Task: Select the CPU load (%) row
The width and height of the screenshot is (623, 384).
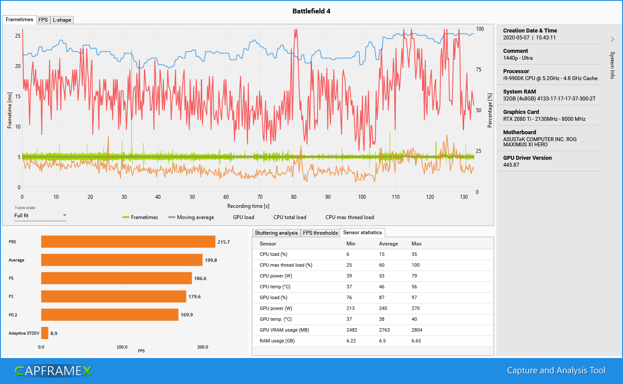Action: pos(373,254)
